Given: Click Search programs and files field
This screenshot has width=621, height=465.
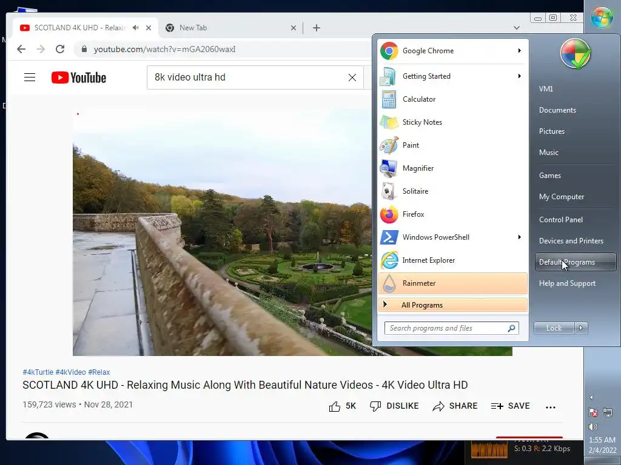Looking at the screenshot, I should point(451,328).
